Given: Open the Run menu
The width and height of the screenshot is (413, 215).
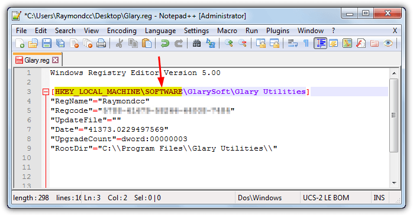Looking at the screenshot, I should pyautogui.click(x=251, y=31).
